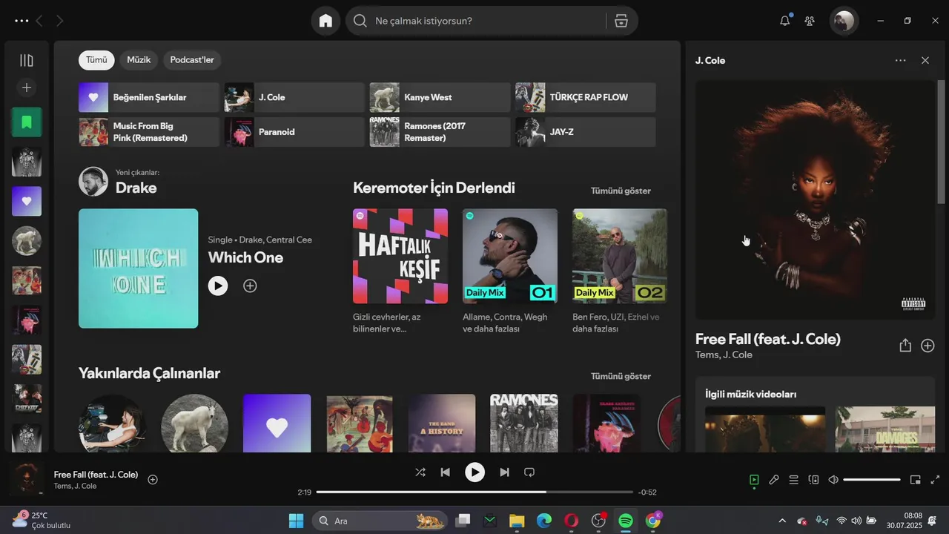Viewport: 949px width, 534px height.
Task: Share Free Fall from the panel
Action: pos(905,346)
